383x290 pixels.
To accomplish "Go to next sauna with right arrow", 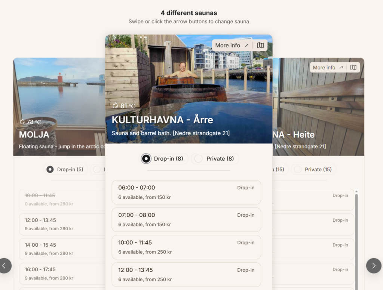I will point(374,266).
